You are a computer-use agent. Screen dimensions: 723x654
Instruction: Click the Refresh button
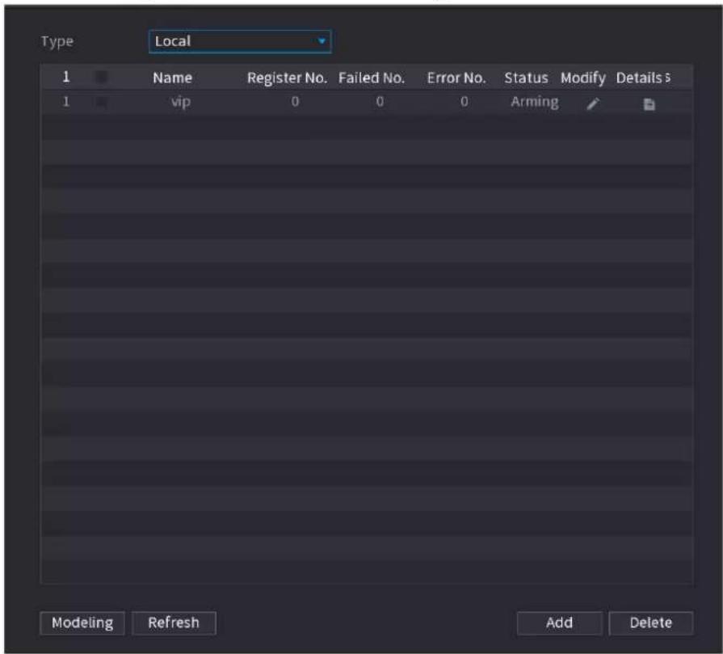(x=174, y=623)
